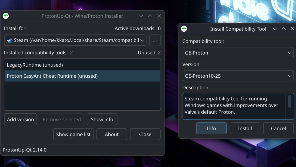Maximize the ProtonUp-Qt main window

(x=150, y=16)
